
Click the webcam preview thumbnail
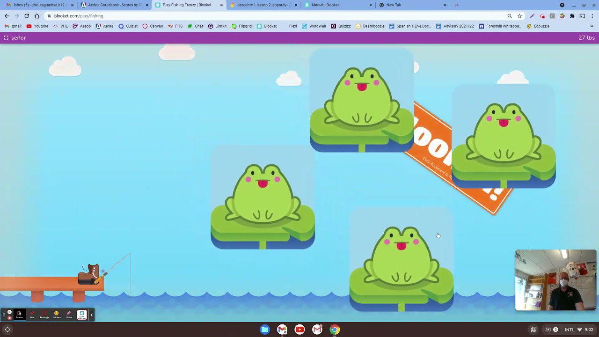coord(556,280)
